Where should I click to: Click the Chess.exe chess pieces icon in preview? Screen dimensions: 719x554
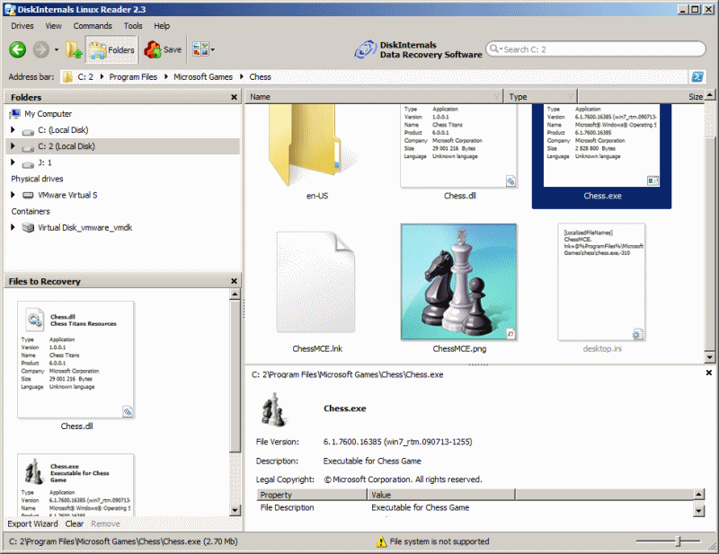coord(274,409)
